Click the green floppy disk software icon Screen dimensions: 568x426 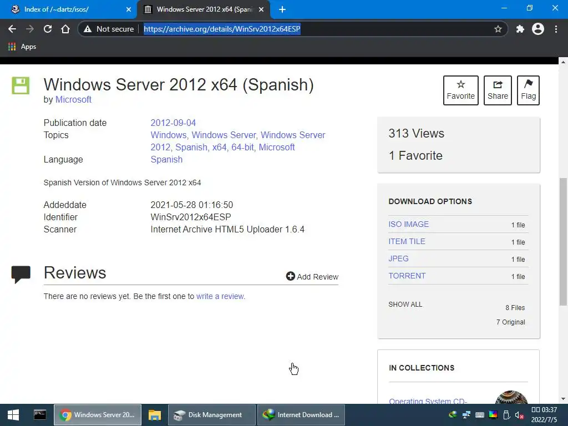pyautogui.click(x=21, y=85)
